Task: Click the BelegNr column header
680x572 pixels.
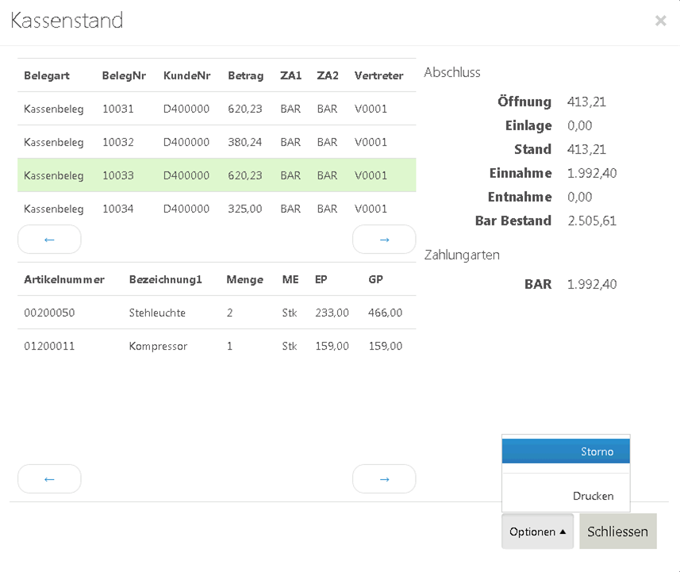Action: tap(124, 75)
